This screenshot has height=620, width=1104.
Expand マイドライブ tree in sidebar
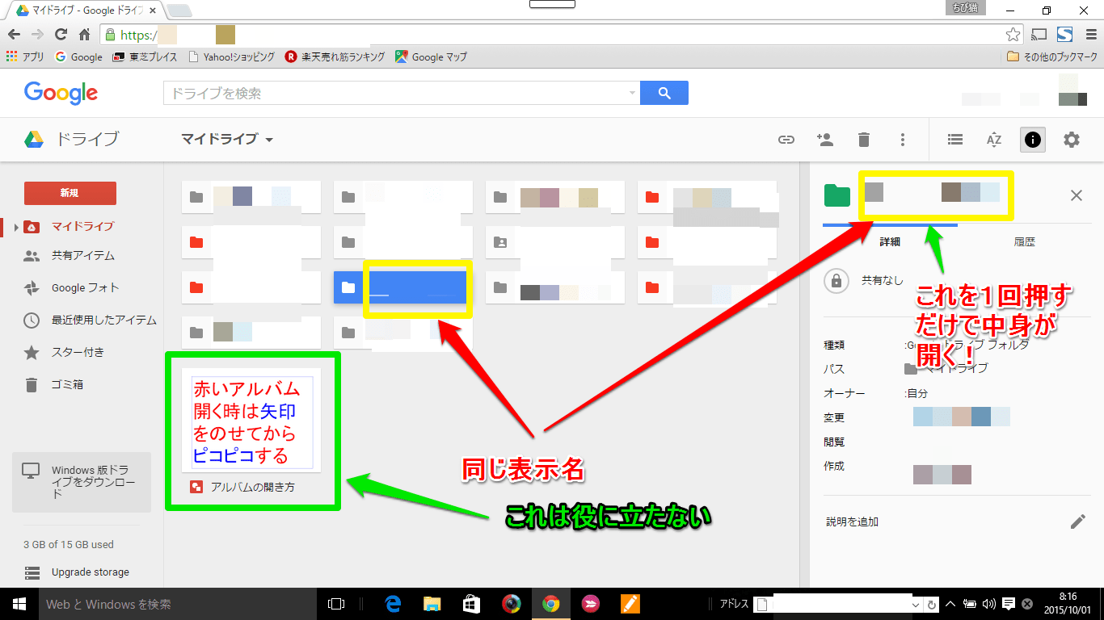coord(16,227)
